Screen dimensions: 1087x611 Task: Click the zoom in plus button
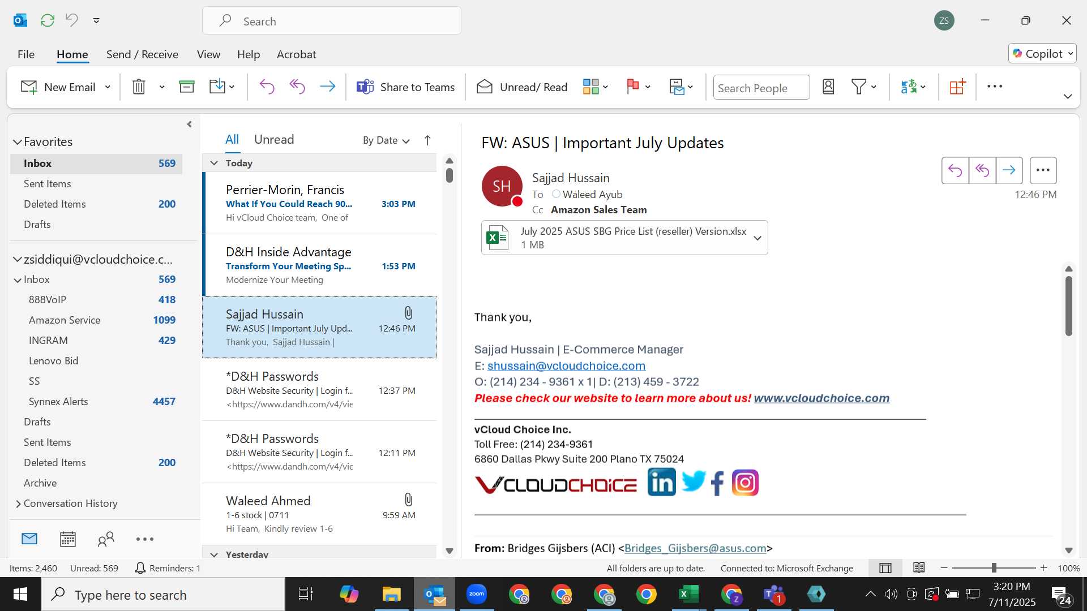tap(1044, 568)
